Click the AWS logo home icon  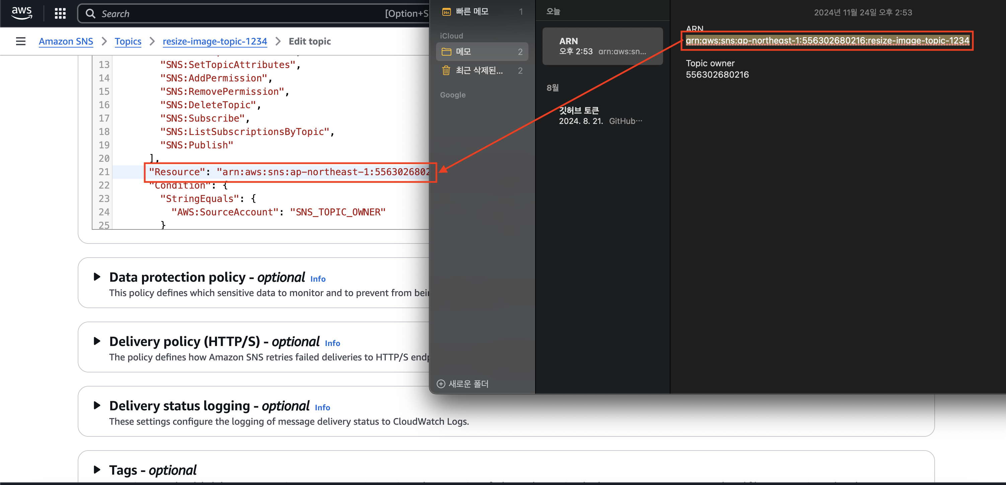pos(21,13)
